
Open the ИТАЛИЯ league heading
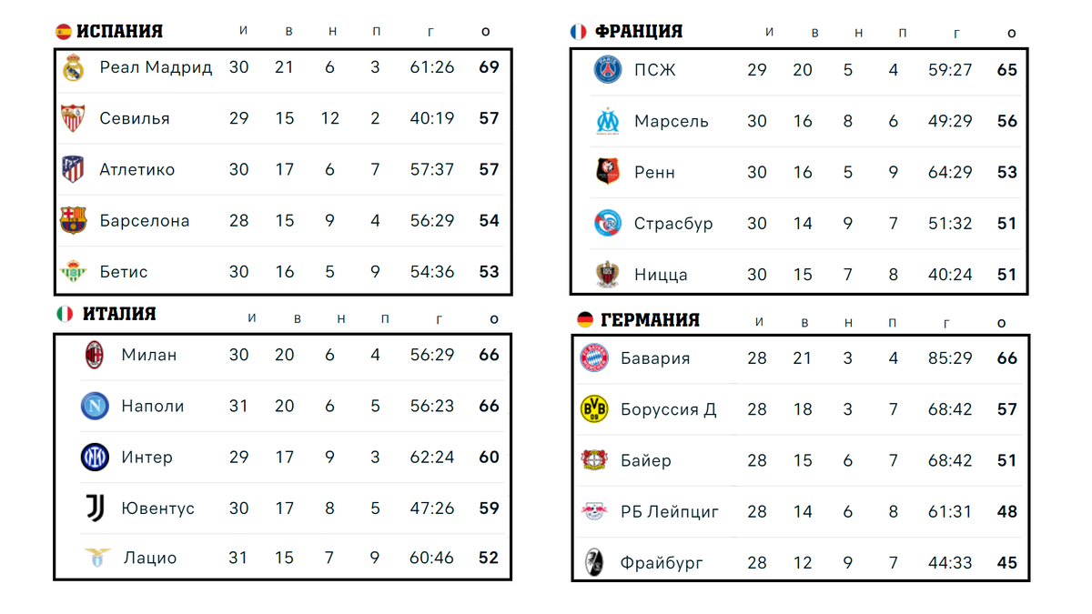119,314
